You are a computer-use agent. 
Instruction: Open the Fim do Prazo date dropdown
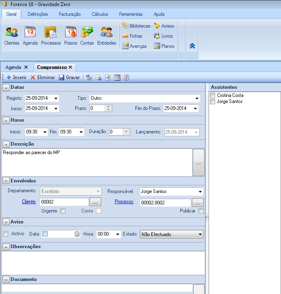[x=196, y=108]
